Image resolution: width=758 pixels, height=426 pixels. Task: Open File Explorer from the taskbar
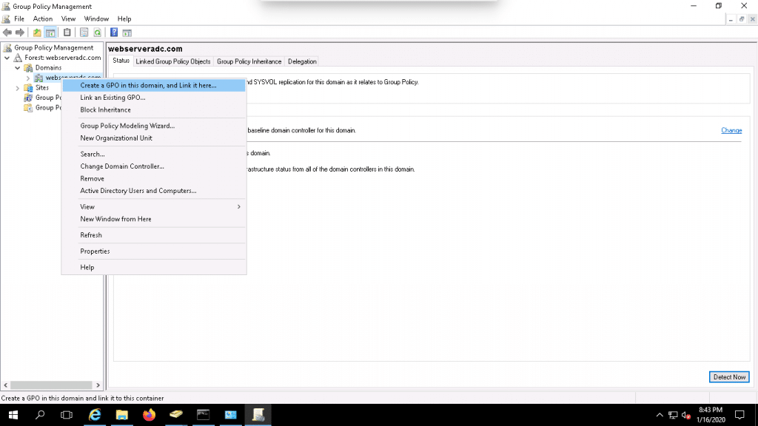122,415
